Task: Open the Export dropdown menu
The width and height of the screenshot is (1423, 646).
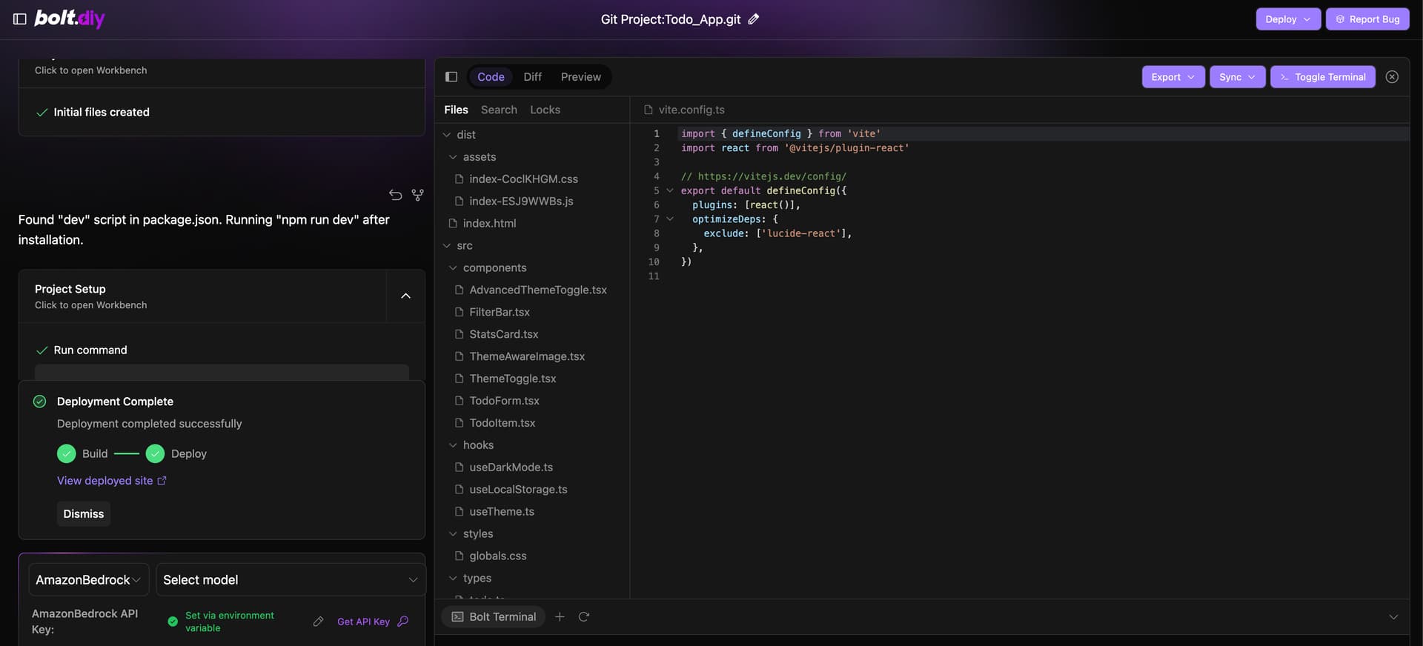Action: pyautogui.click(x=1173, y=77)
